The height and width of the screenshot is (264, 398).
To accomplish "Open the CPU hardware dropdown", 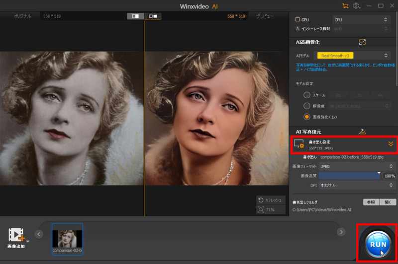I will [361, 19].
